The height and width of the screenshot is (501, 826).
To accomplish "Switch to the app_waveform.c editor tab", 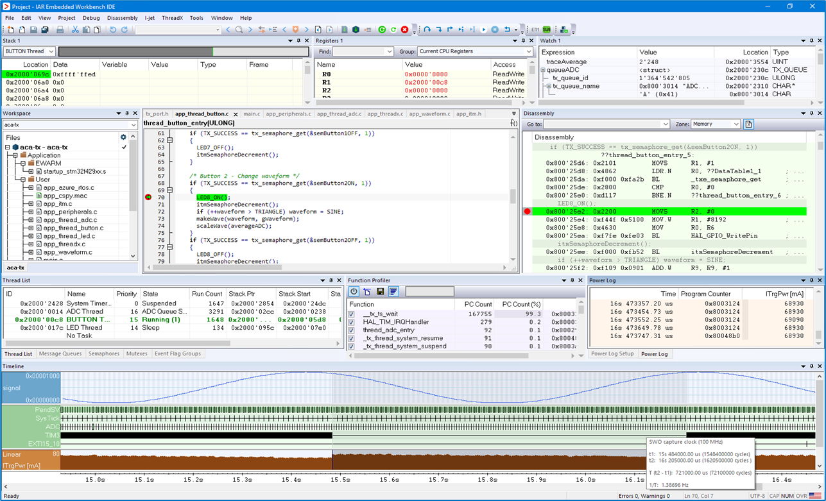I will click(429, 114).
